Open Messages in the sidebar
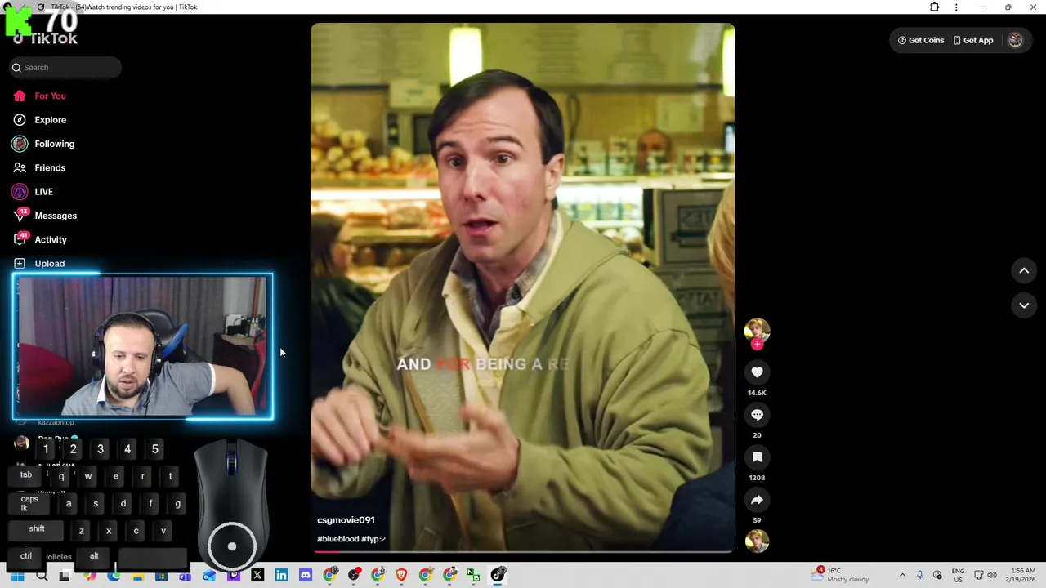 pos(45,216)
